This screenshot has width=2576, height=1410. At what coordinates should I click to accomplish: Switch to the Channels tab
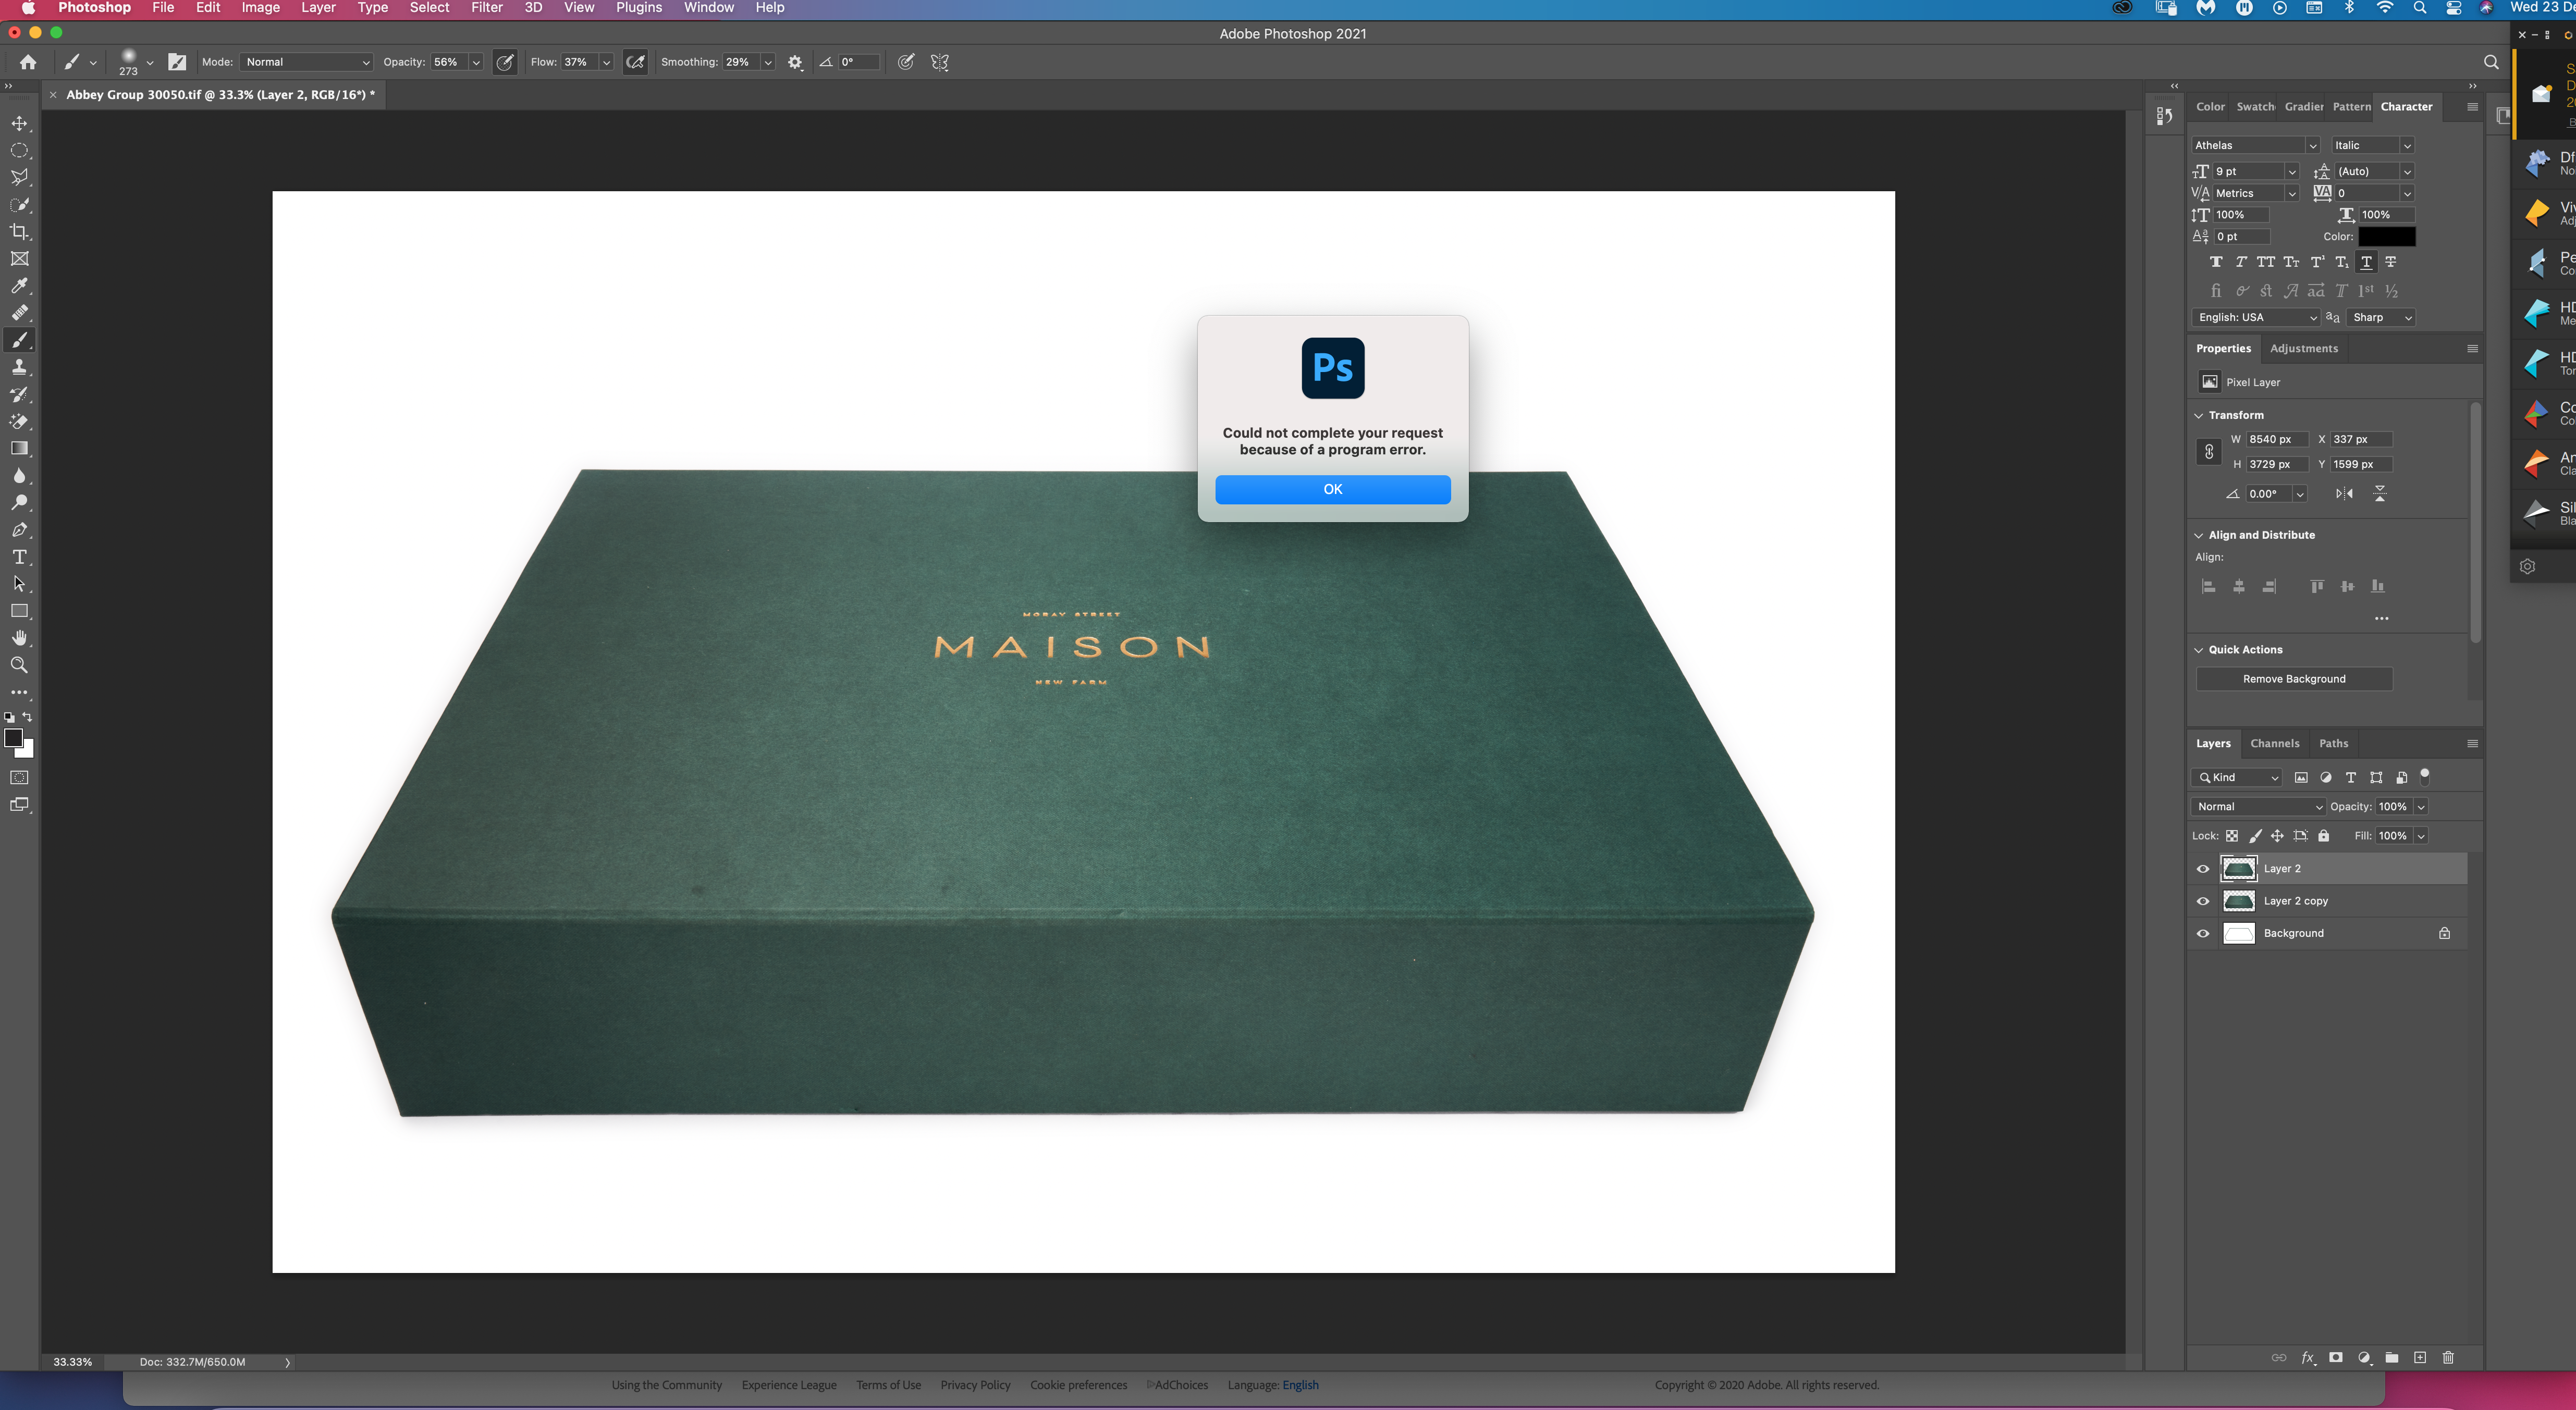coord(2275,743)
